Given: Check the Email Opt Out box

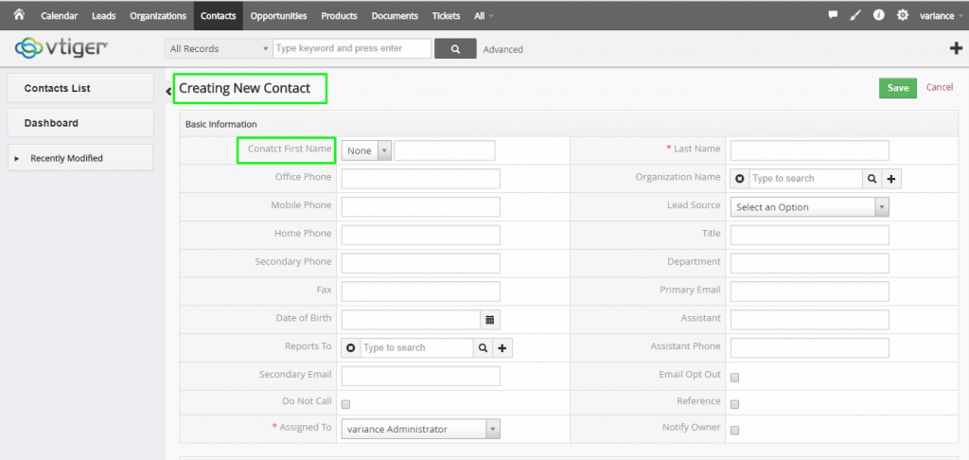Looking at the screenshot, I should pyautogui.click(x=734, y=377).
